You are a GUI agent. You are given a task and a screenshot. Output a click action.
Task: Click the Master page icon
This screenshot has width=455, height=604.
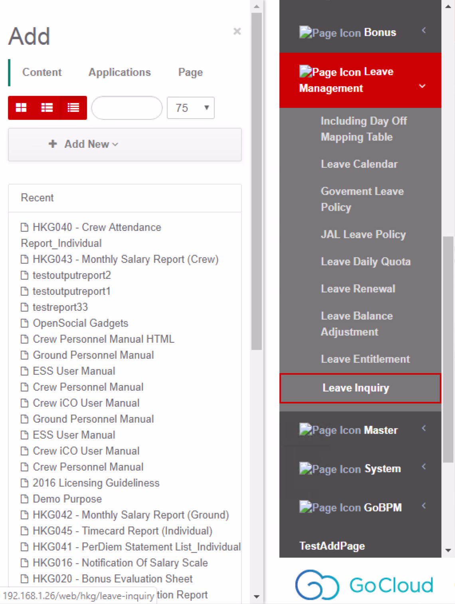(x=305, y=430)
